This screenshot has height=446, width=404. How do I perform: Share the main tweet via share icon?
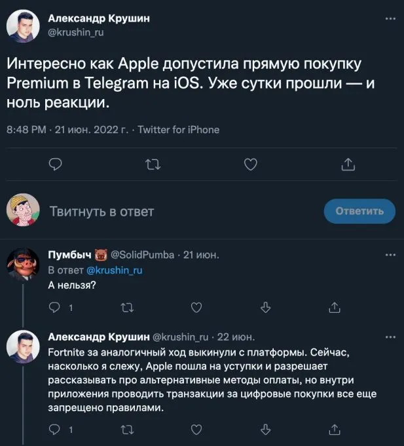click(x=347, y=165)
